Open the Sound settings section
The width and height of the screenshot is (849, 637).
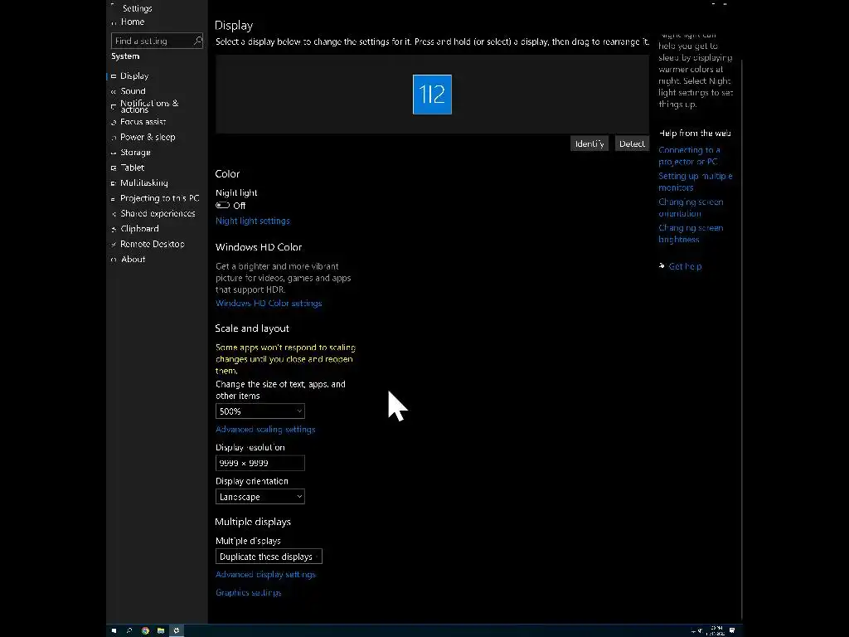133,91
